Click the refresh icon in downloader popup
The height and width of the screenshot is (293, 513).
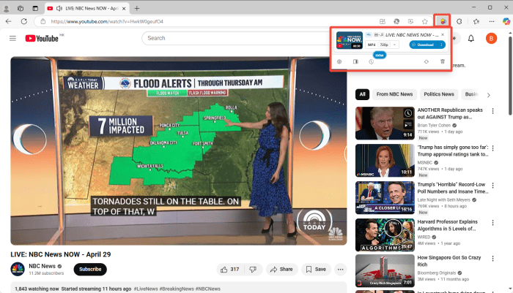[x=427, y=61]
